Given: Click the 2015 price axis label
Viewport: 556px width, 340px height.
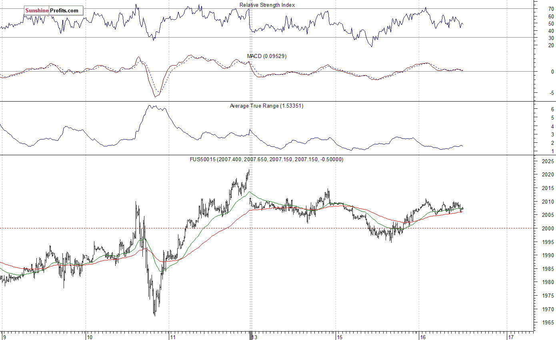Looking at the screenshot, I should (x=548, y=188).
